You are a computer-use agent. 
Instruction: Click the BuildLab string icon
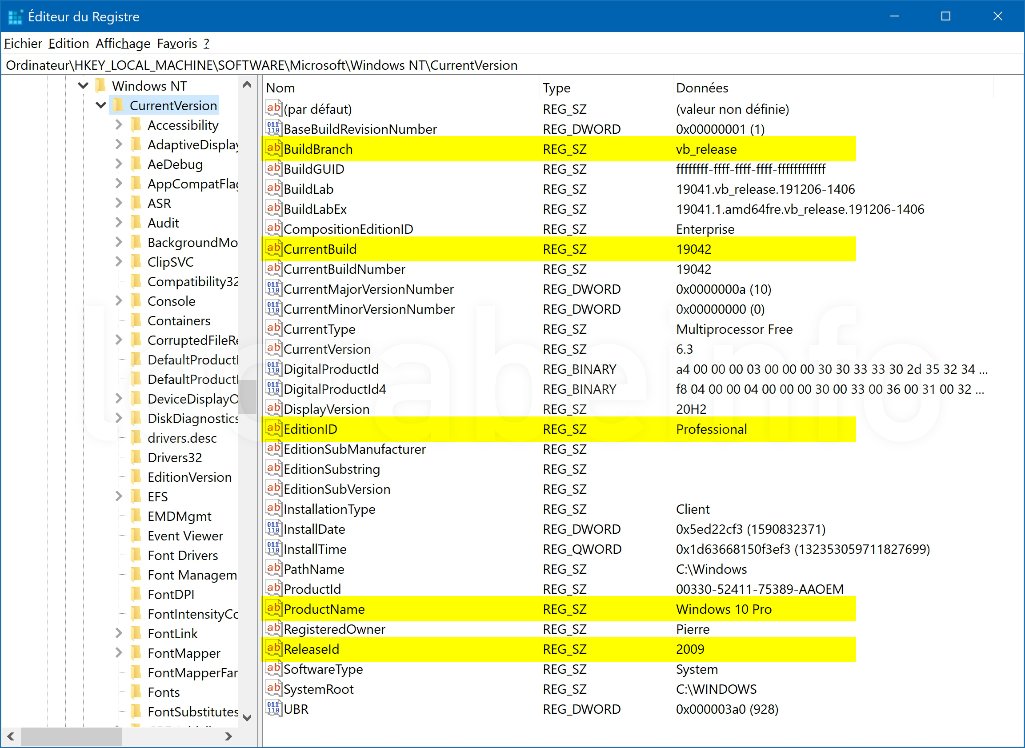point(273,188)
